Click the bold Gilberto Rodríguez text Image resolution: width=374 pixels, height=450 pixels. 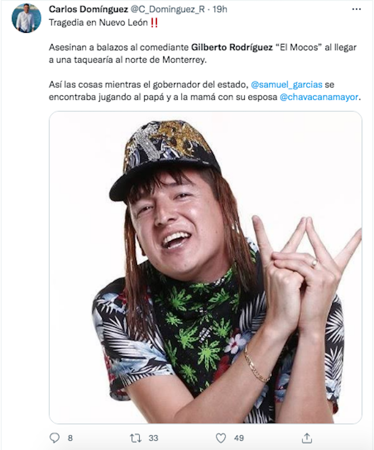tap(232, 47)
